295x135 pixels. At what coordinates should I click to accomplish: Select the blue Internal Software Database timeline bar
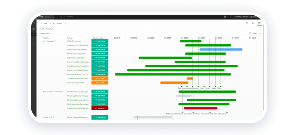click(x=221, y=49)
